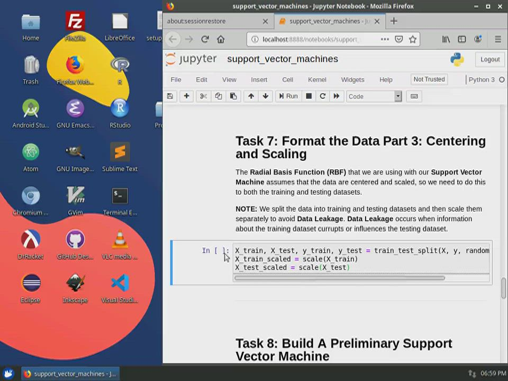
Task: Open a new Firefox tab
Action: point(394,21)
